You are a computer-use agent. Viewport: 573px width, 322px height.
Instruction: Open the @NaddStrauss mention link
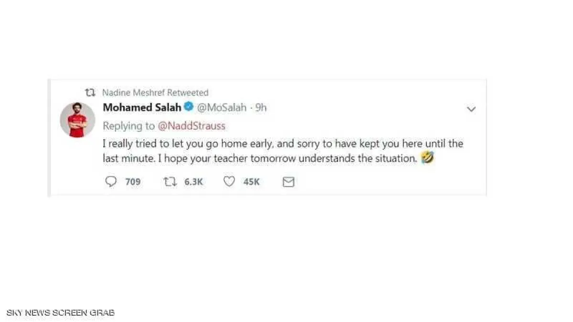pyautogui.click(x=191, y=126)
